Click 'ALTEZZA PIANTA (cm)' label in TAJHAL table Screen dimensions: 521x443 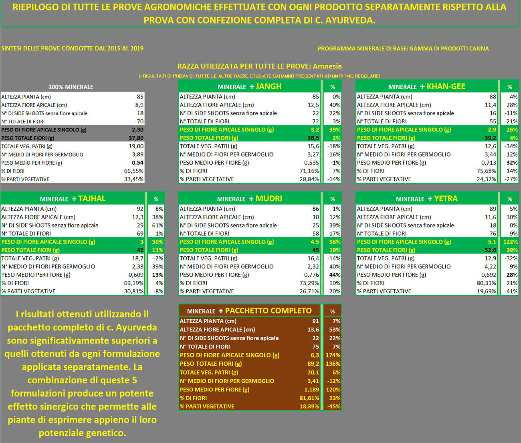pos(29,209)
